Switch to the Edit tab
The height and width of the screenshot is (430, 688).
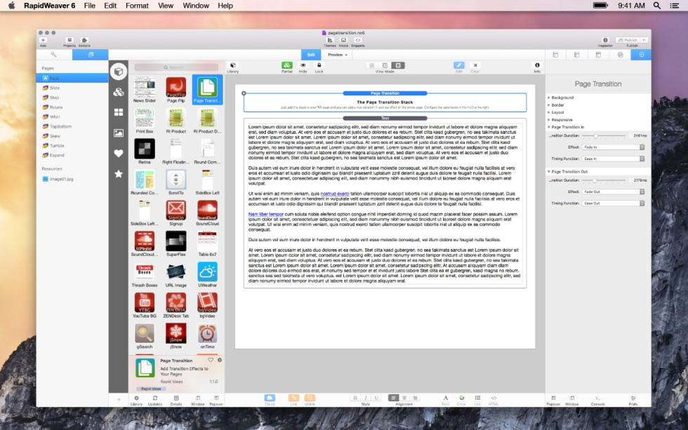point(311,55)
